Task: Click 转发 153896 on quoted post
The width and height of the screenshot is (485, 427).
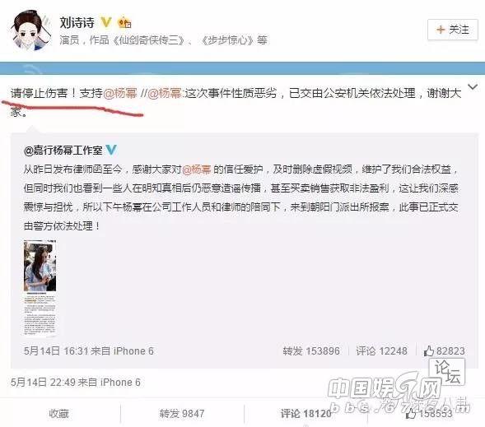Action: 311,351
